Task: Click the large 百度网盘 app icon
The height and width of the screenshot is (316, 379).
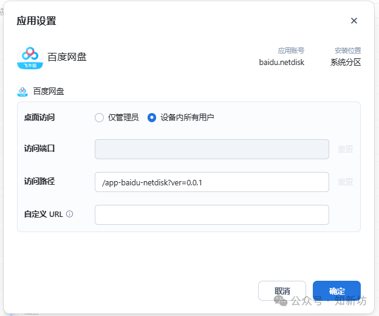Action: point(30,58)
